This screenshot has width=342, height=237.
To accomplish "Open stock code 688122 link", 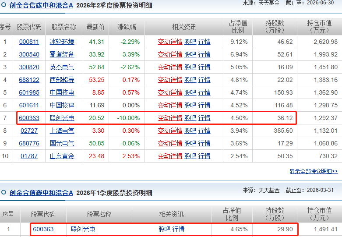I will 29,80.
